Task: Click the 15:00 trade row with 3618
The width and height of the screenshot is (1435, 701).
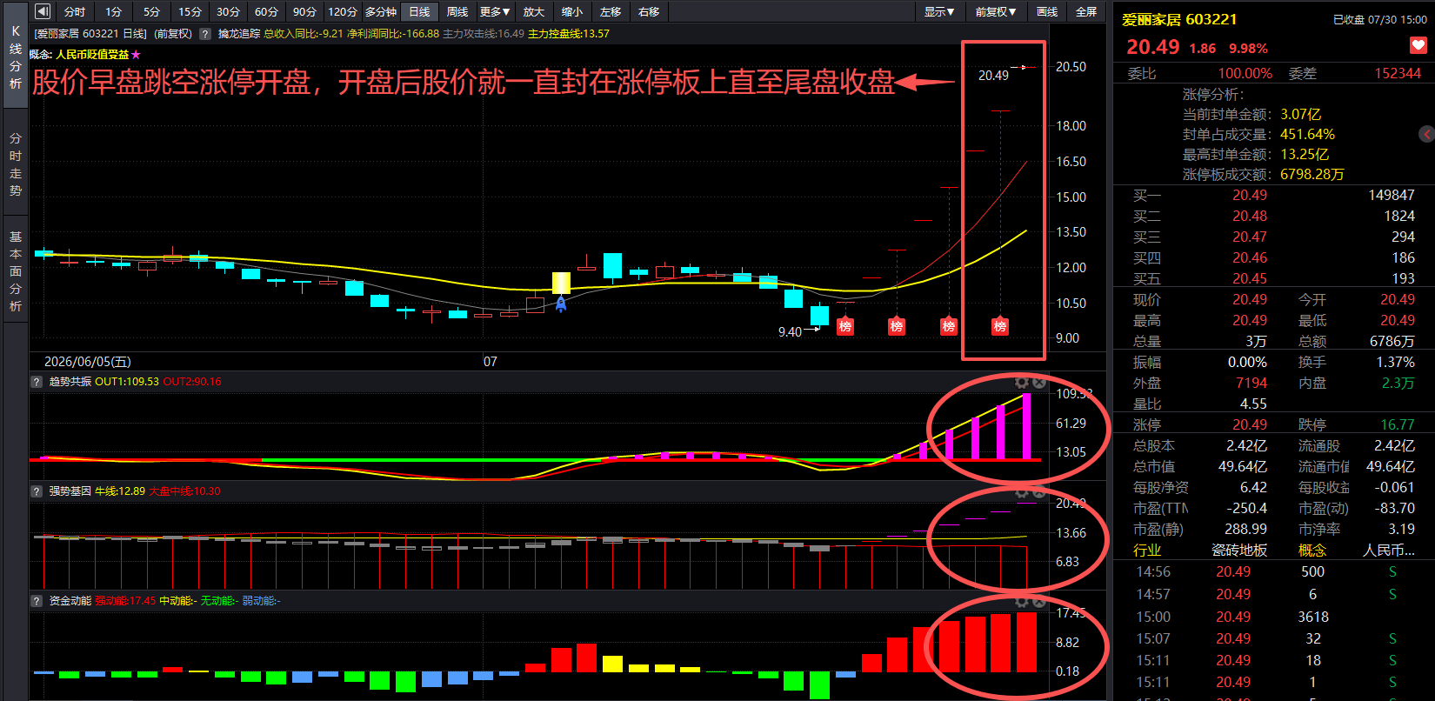Action: coord(1274,617)
